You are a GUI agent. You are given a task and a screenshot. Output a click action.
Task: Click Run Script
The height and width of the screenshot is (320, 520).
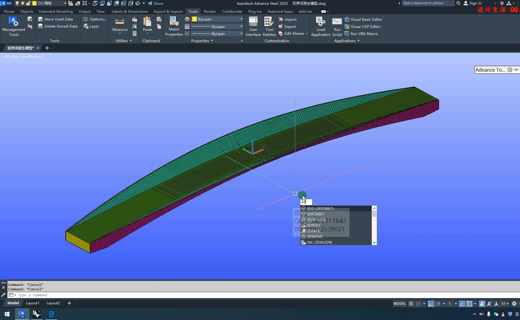click(337, 26)
